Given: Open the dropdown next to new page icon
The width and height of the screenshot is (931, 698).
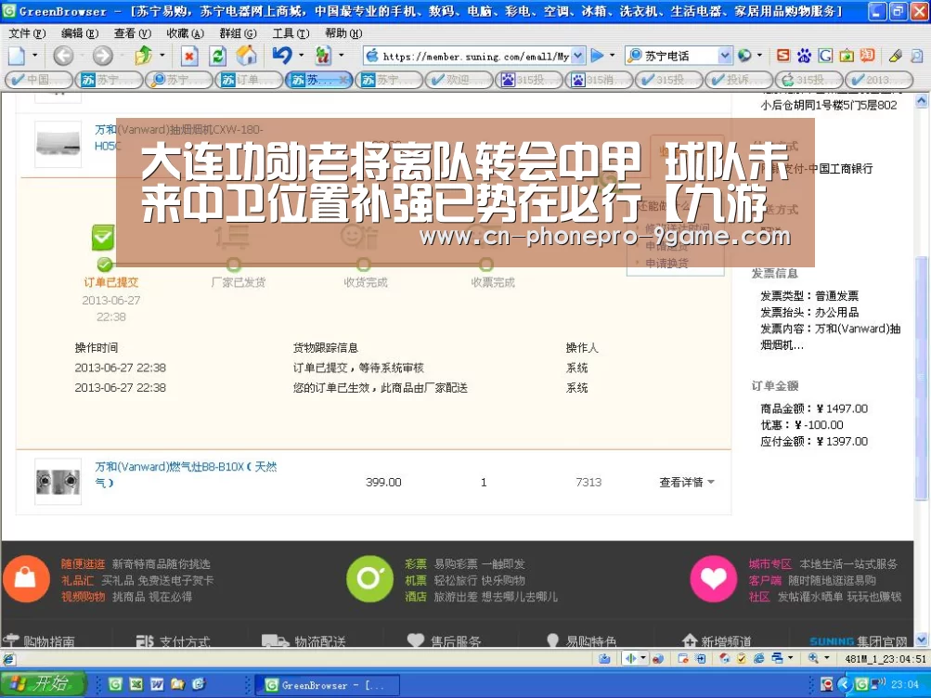Looking at the screenshot, I should coord(34,56).
